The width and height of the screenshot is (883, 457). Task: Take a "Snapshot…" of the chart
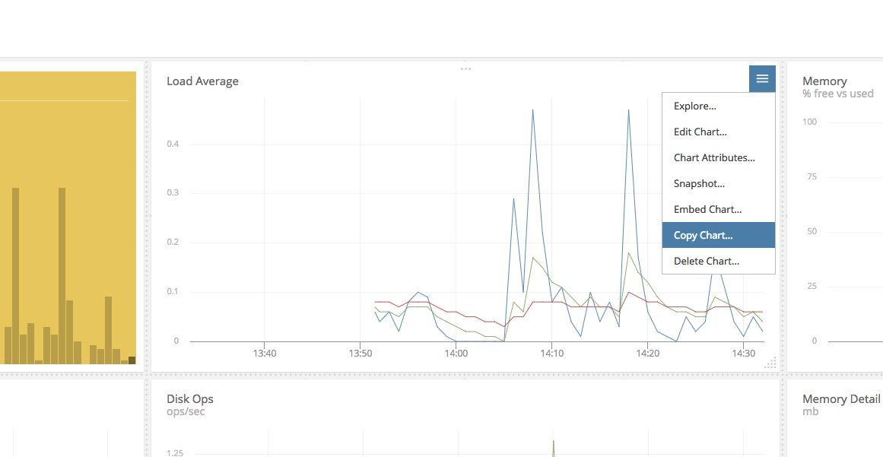(x=699, y=183)
